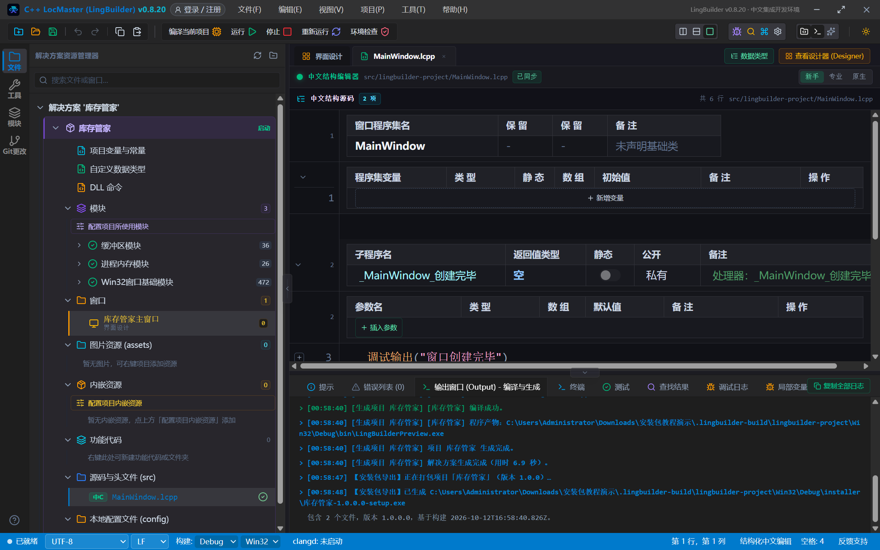Select the 原生 editor mode
880x550 pixels.
(859, 77)
